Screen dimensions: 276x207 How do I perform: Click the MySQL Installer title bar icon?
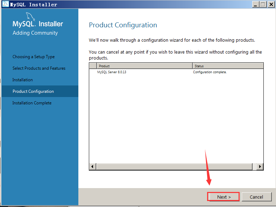coord(5,4)
